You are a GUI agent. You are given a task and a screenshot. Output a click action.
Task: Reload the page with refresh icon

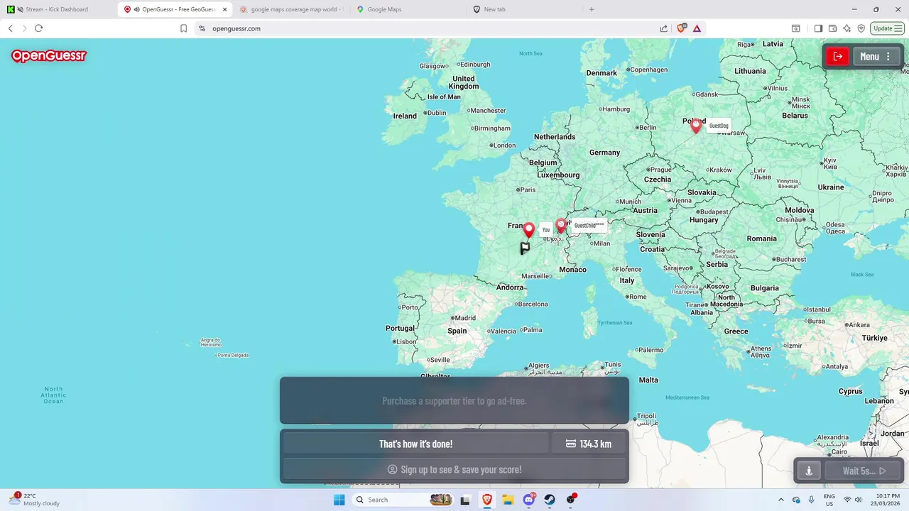tap(38, 28)
